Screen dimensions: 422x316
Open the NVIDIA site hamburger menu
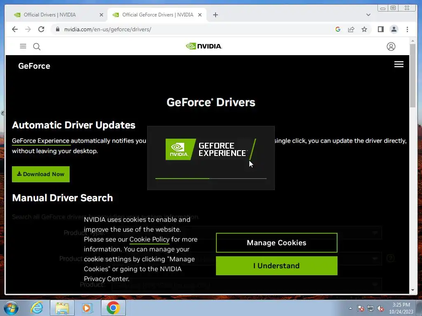click(x=23, y=46)
